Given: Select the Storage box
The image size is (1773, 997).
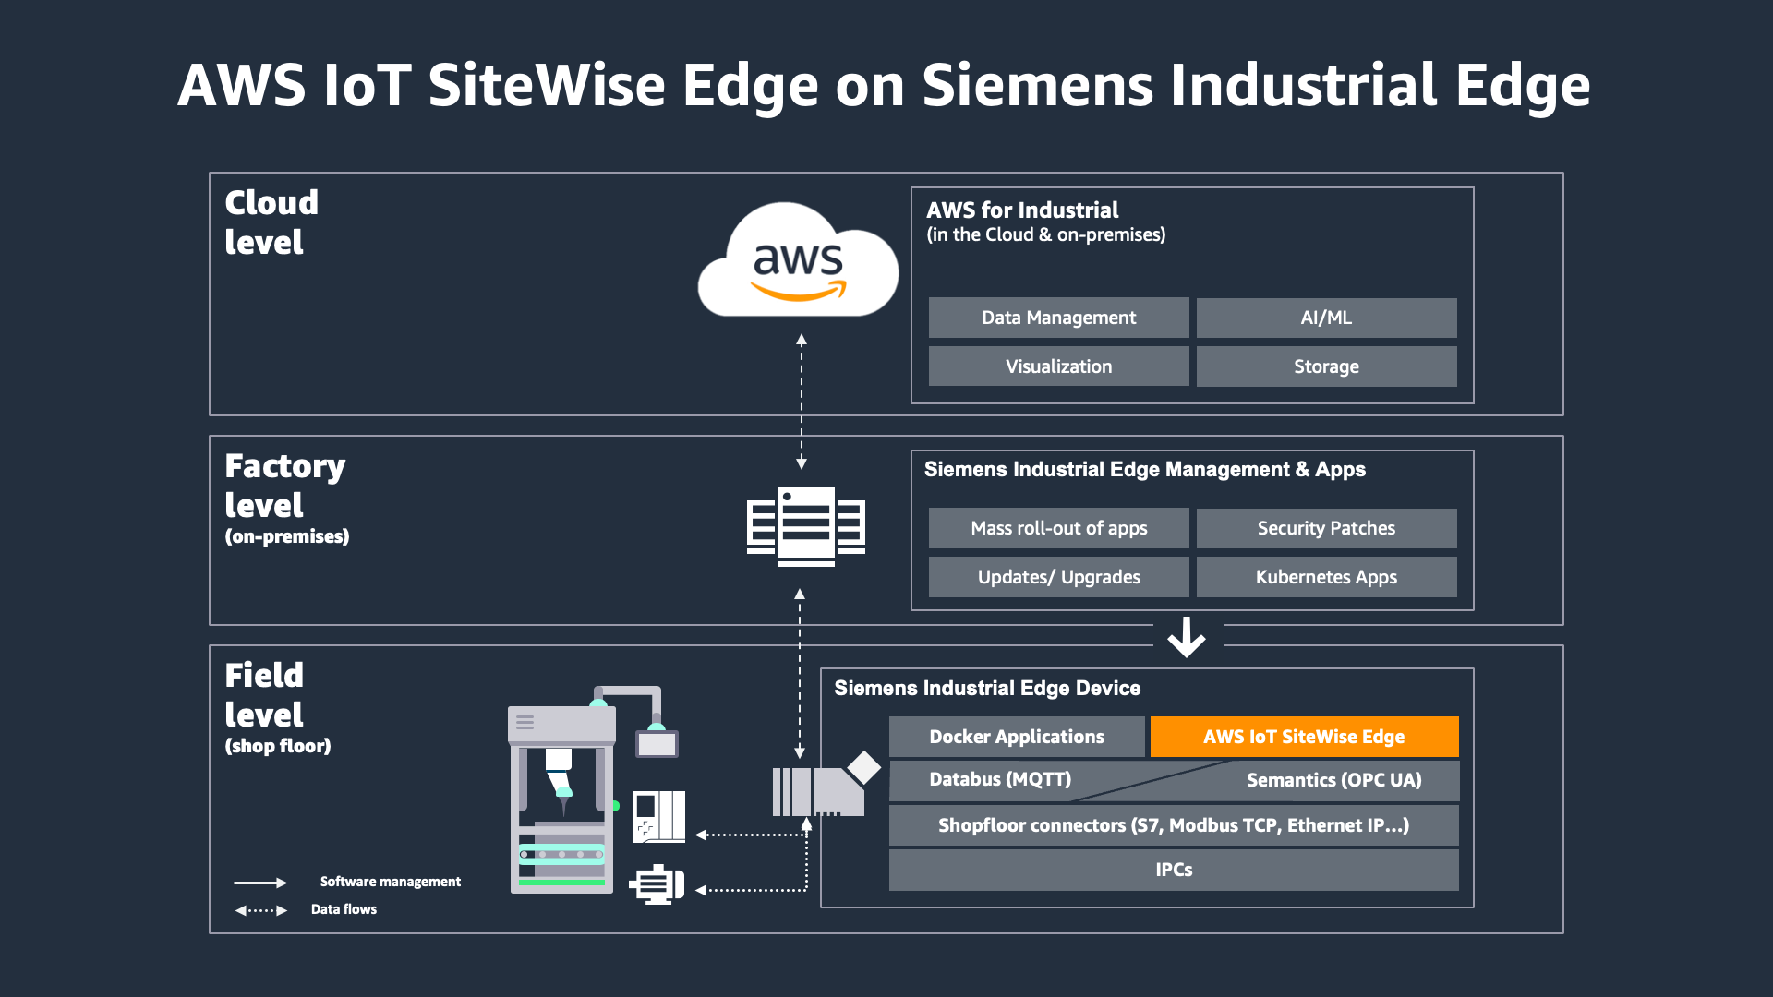Looking at the screenshot, I should pos(1326,366).
